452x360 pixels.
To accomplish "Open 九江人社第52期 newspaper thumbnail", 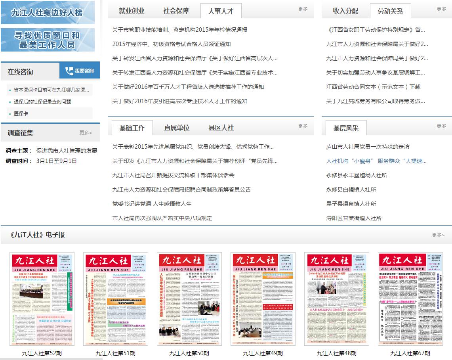I will pos(42,299).
